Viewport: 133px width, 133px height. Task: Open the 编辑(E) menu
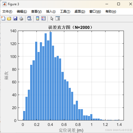click(22, 12)
